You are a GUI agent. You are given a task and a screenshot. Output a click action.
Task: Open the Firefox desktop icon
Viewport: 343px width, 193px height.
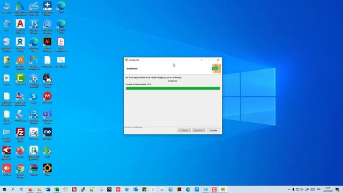pyautogui.click(x=20, y=152)
